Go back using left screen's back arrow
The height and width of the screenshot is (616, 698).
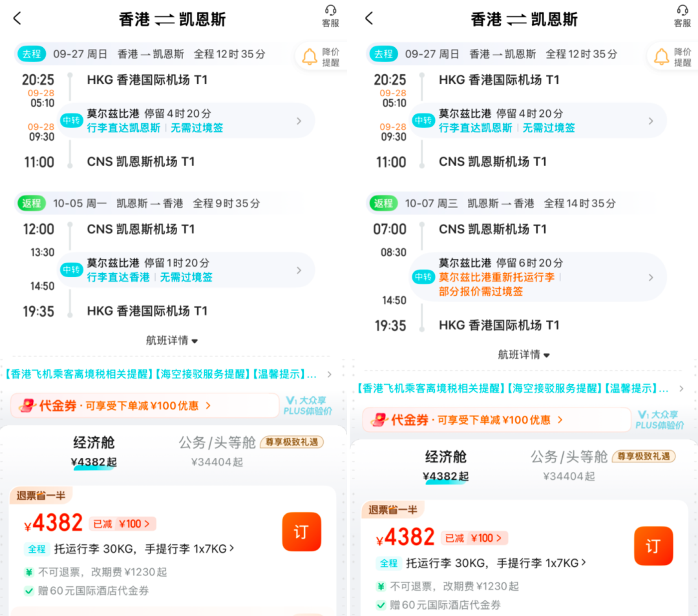coord(17,18)
